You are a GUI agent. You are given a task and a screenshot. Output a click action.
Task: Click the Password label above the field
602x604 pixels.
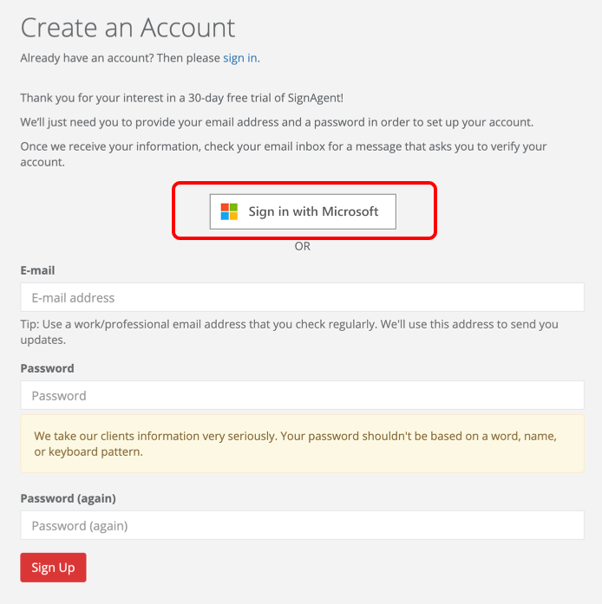(47, 368)
